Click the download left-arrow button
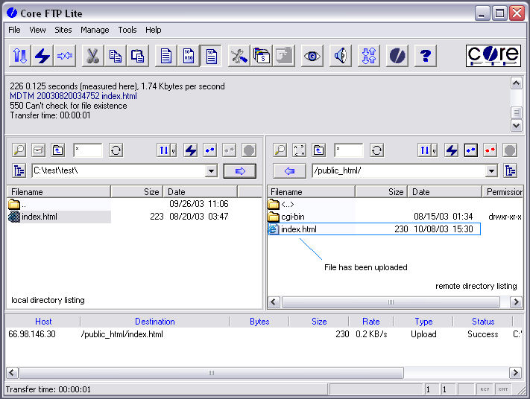 pyautogui.click(x=289, y=171)
